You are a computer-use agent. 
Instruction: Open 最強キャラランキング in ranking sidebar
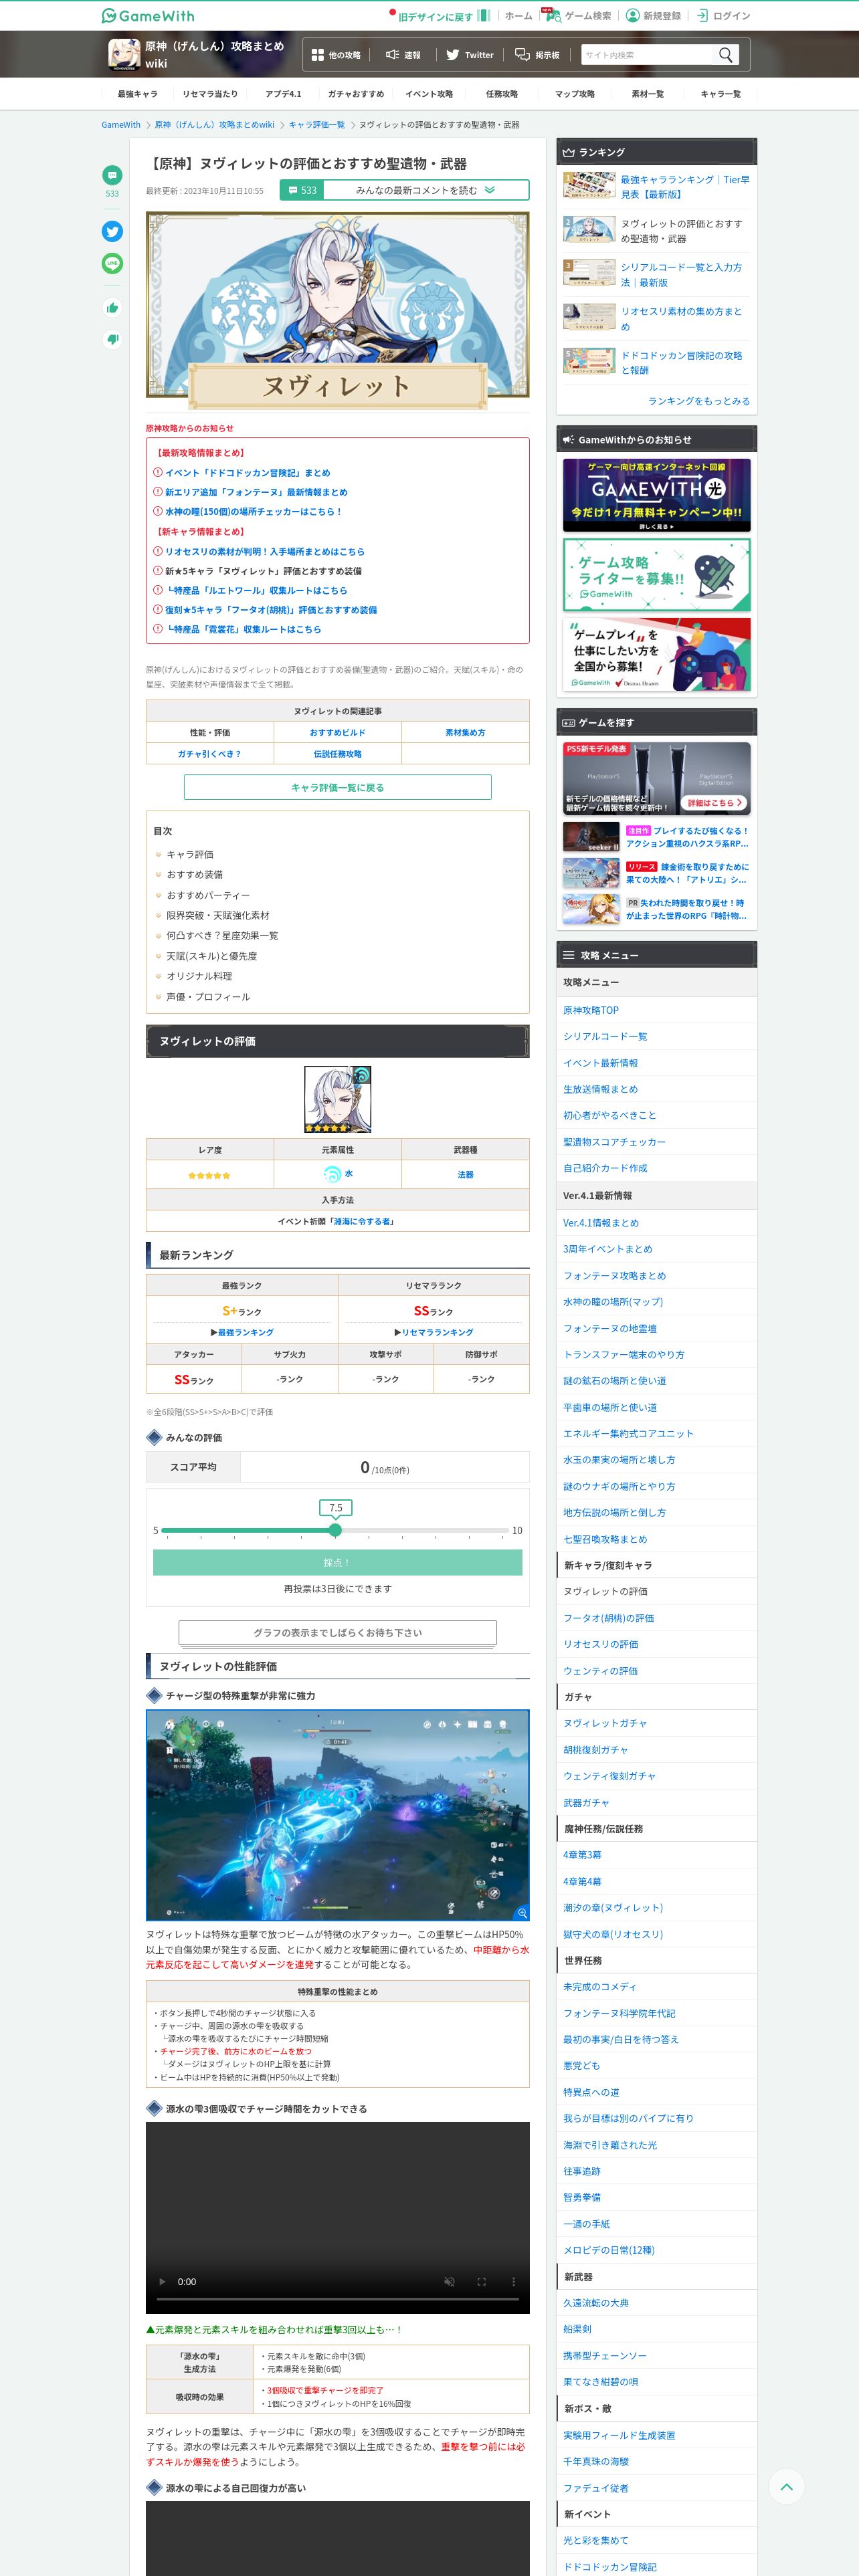click(685, 187)
